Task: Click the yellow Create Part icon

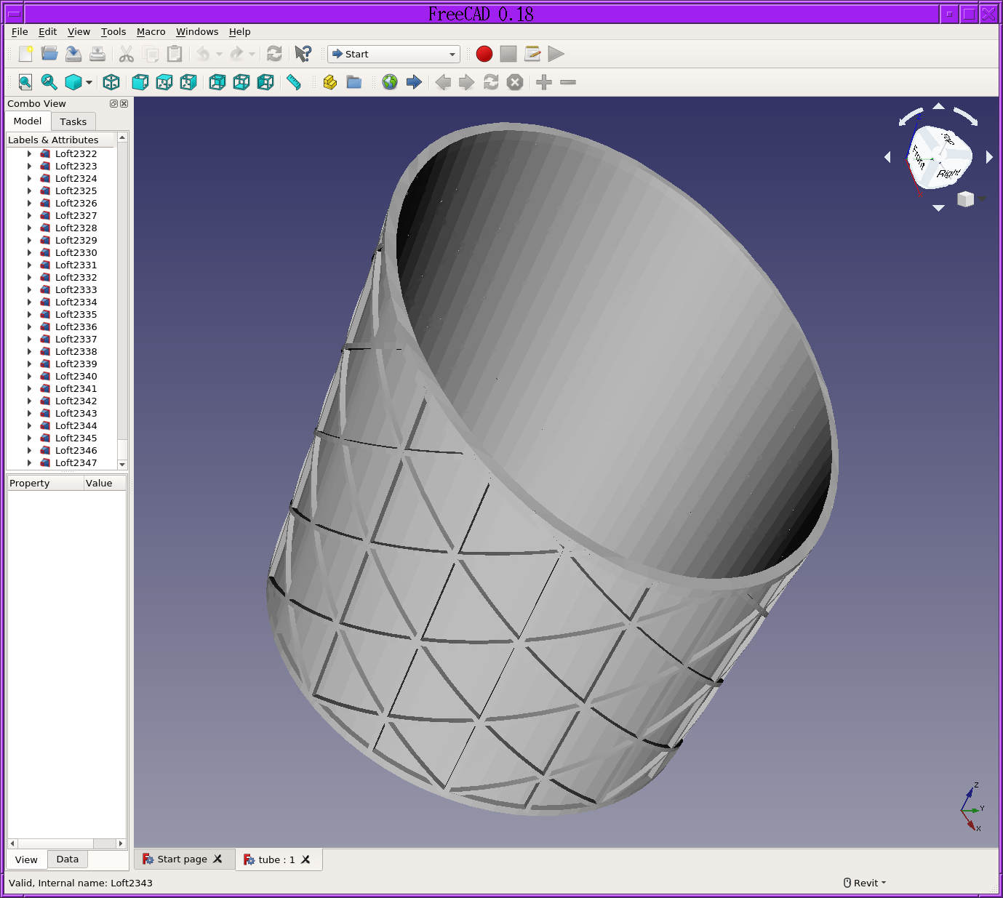Action: pyautogui.click(x=330, y=83)
